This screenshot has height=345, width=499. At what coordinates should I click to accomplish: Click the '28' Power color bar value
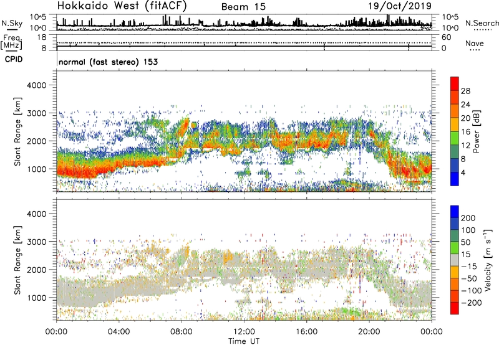pos(465,91)
